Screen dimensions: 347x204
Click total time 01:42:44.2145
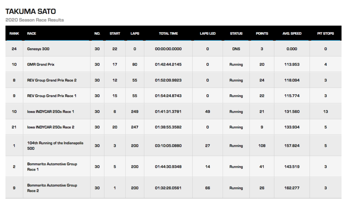(168, 65)
